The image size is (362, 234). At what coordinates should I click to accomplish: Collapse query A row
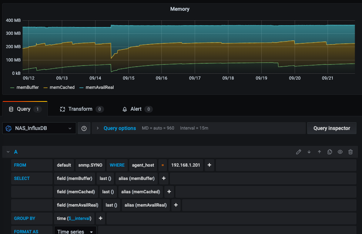click(x=8, y=152)
